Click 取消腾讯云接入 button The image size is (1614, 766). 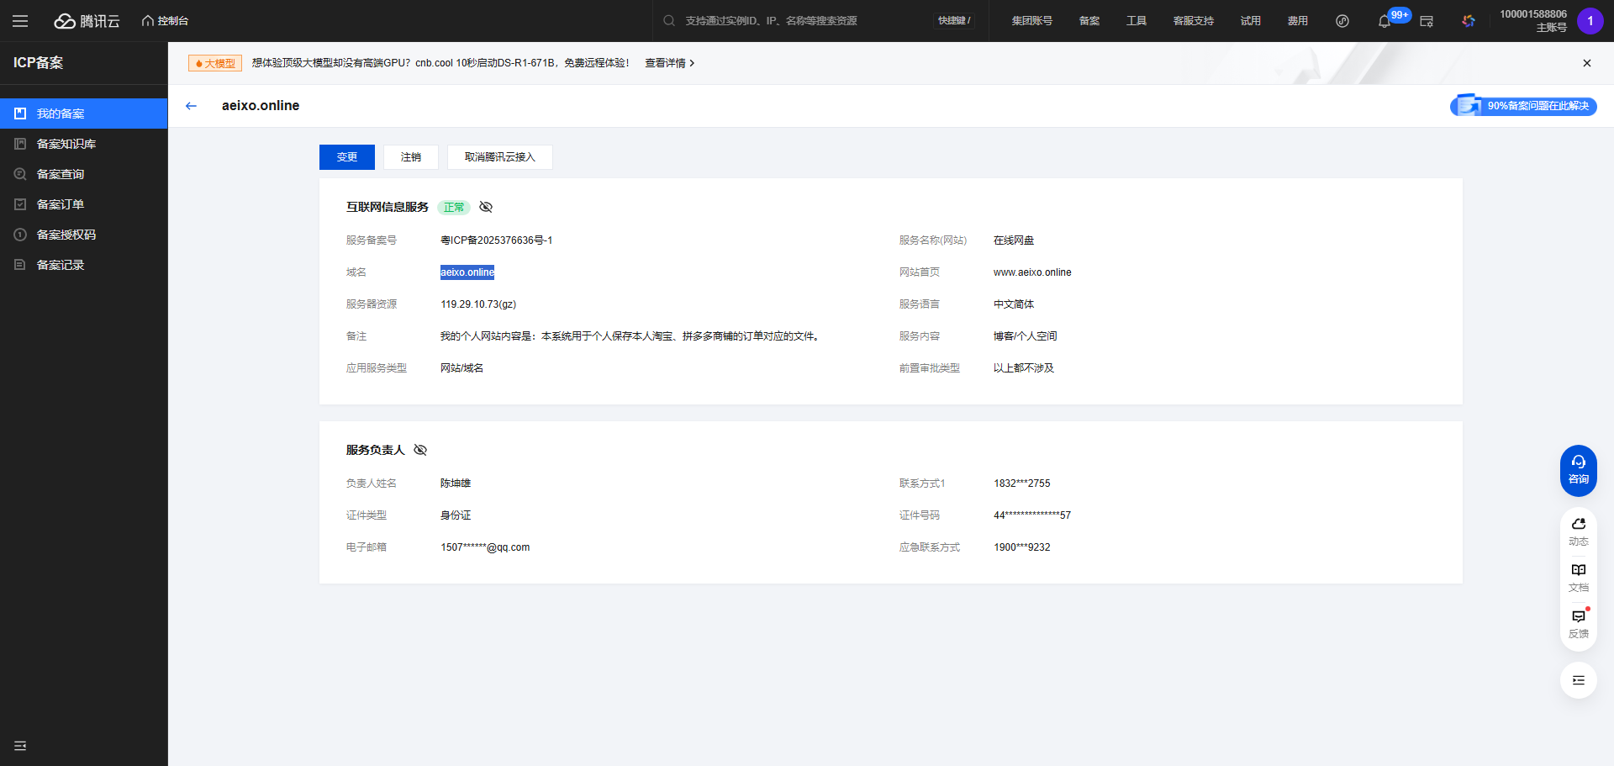coord(500,157)
